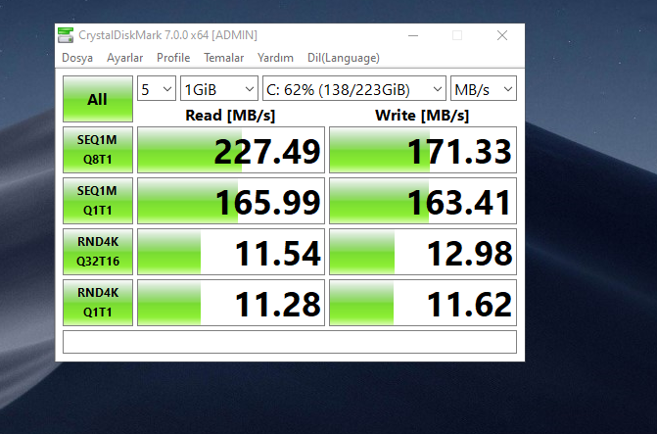Run all benchmarks with the All button
The height and width of the screenshot is (434, 657).
(x=98, y=99)
